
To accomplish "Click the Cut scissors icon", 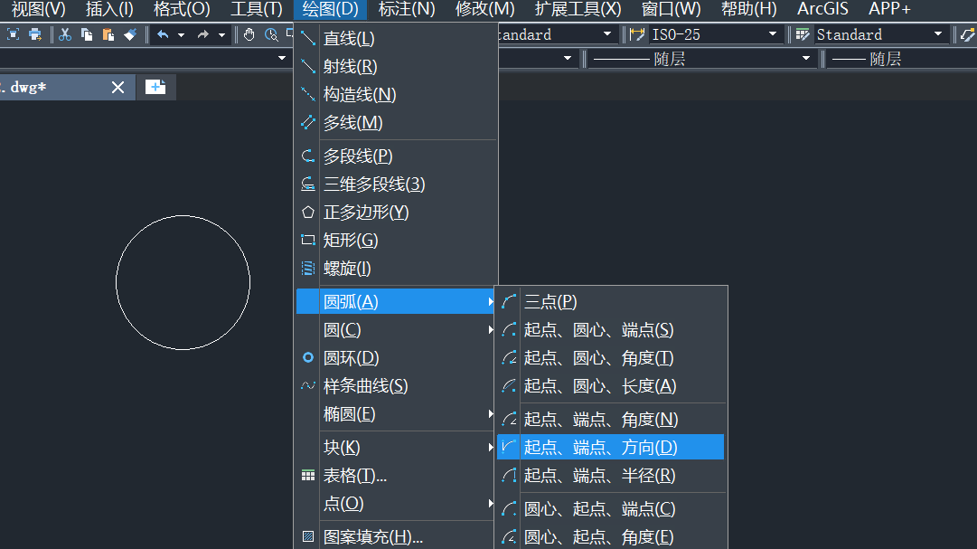I will [x=65, y=34].
